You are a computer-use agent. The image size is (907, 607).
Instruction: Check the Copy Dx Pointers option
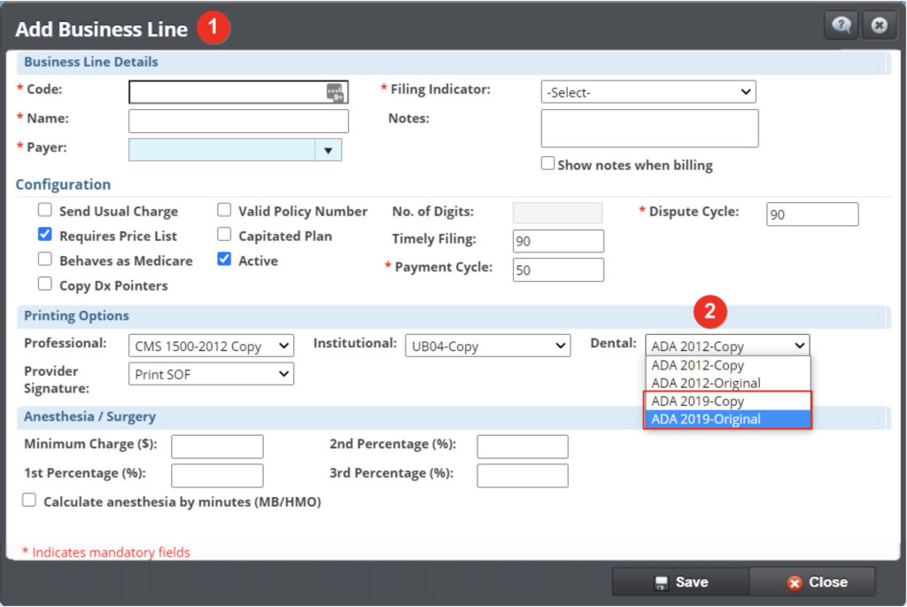44,284
